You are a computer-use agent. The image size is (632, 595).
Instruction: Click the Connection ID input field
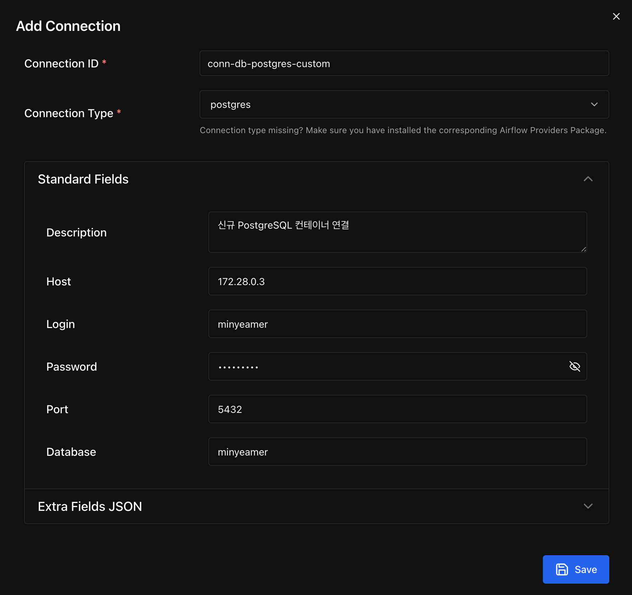404,64
